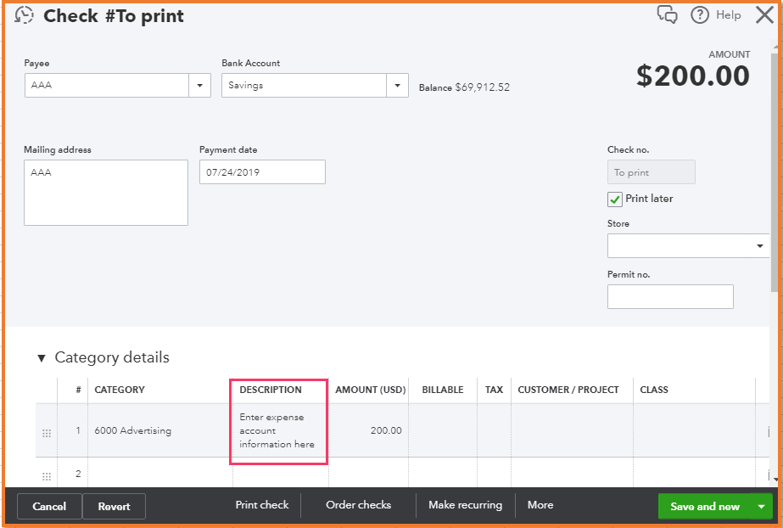Toggle the Print later checkbox
Viewport: 783px width, 528px height.
(615, 199)
